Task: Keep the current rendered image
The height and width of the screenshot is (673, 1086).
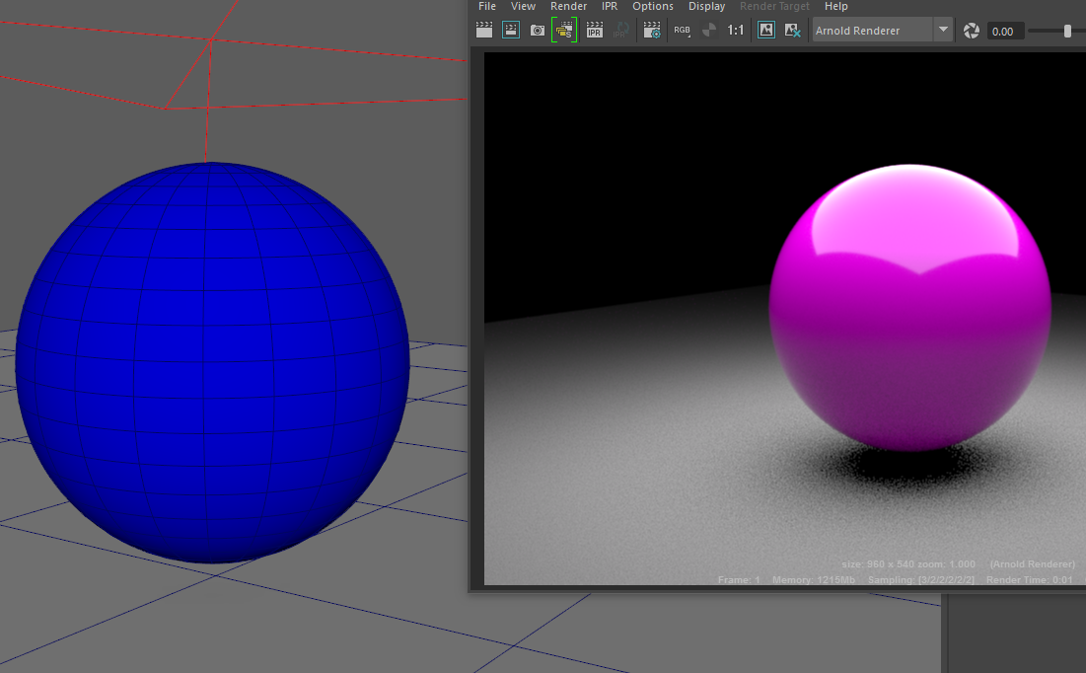Action: 766,30
